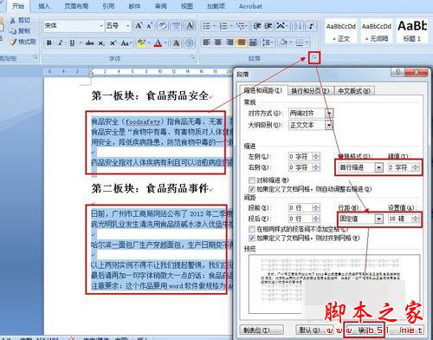Toggle the 对齐到网格 checkbox
This screenshot has height=340, width=433.
252,239
